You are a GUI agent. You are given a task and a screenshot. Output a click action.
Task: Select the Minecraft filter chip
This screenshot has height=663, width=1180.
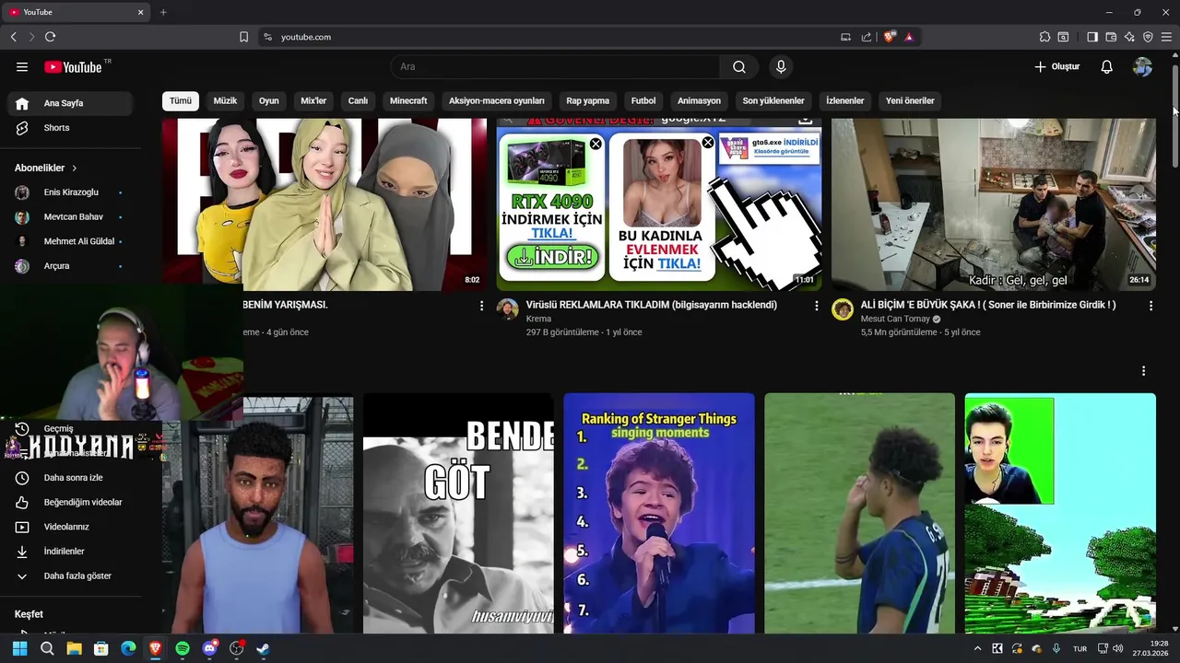(x=408, y=100)
